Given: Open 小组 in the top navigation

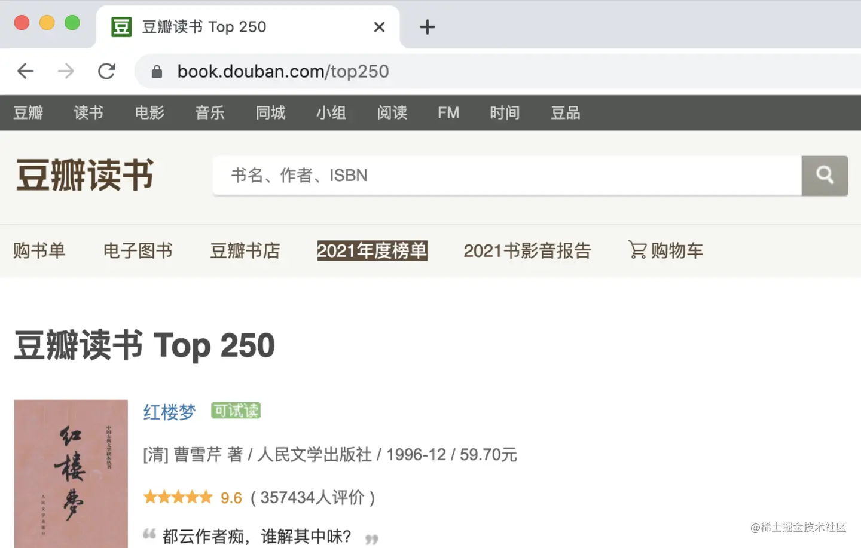Looking at the screenshot, I should tap(331, 112).
